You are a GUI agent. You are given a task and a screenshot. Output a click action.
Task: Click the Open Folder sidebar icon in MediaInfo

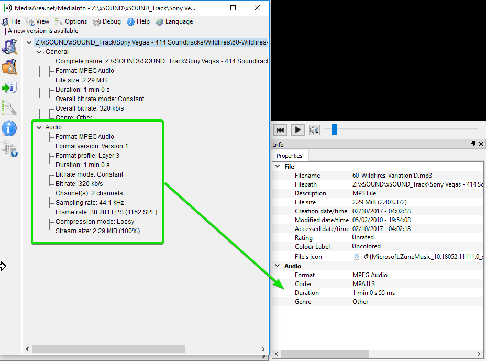[9, 67]
